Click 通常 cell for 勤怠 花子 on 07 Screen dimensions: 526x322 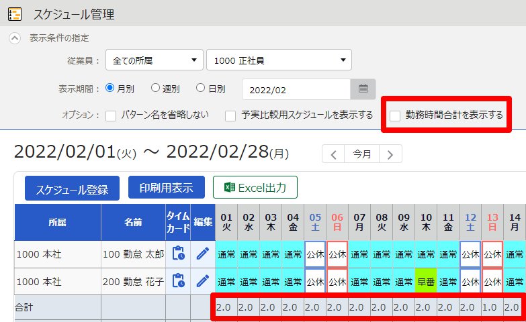[359, 282]
